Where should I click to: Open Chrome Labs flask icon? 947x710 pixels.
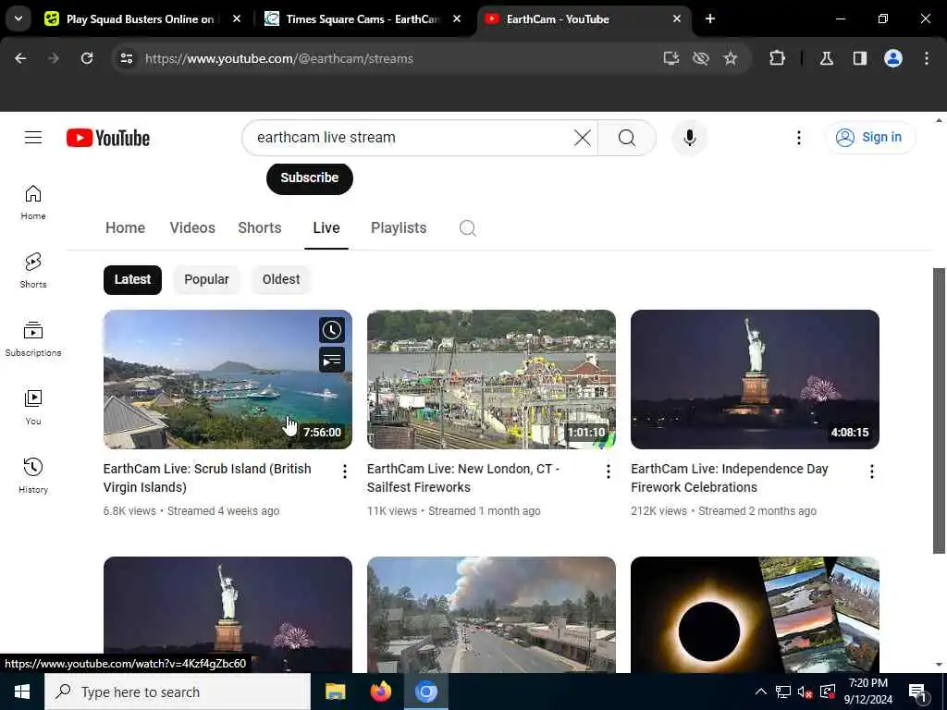pyautogui.click(x=827, y=58)
